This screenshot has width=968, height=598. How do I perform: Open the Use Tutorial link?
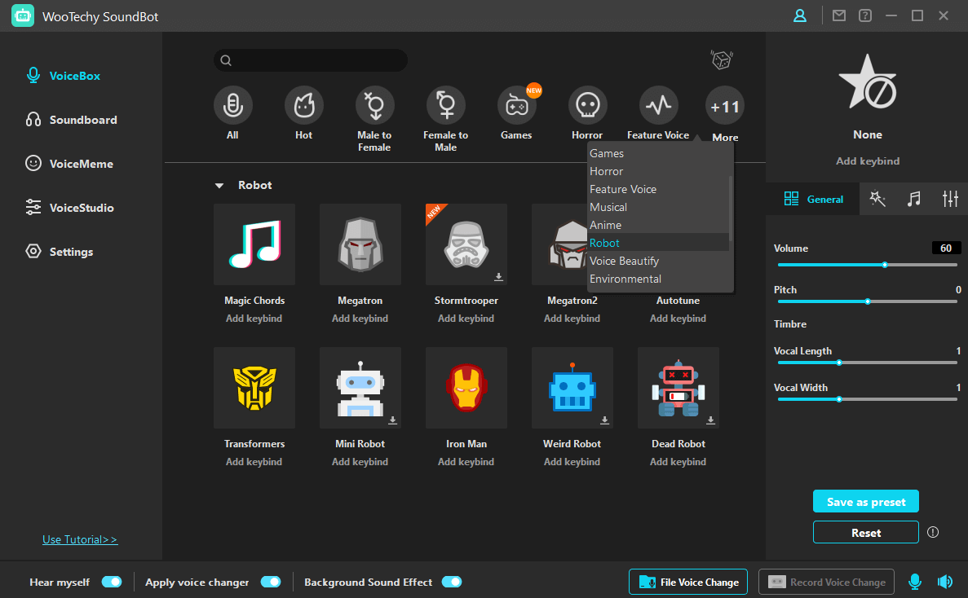(x=80, y=539)
